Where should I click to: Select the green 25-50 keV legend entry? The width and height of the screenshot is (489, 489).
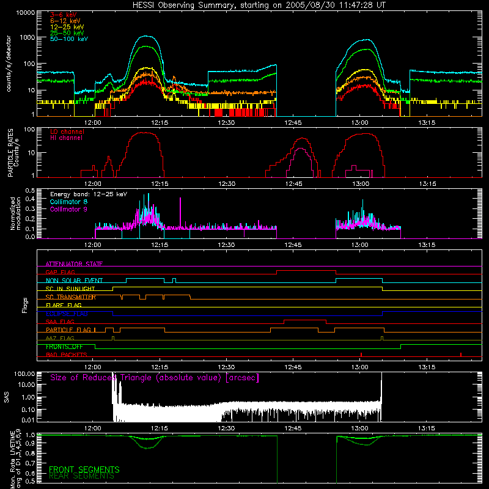point(67,33)
